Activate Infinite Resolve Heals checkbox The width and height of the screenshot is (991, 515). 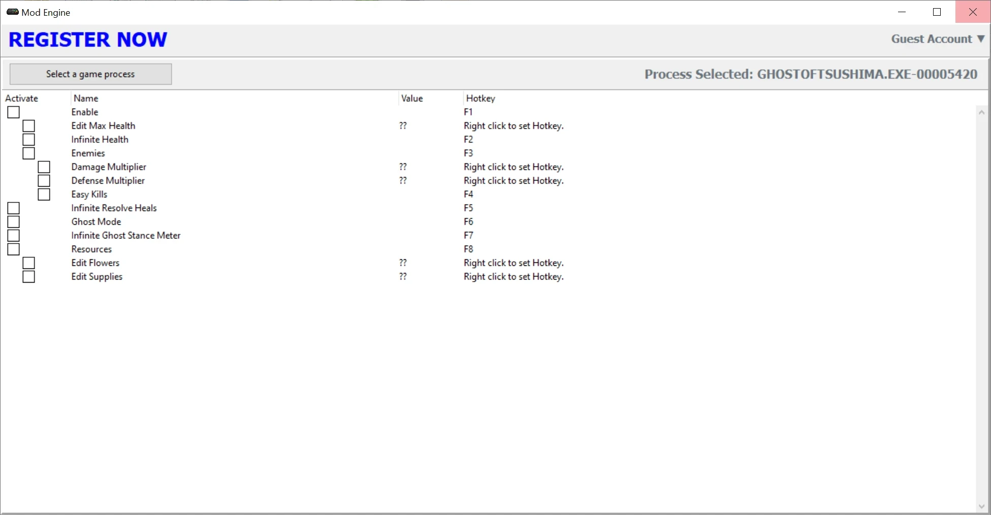(14, 208)
